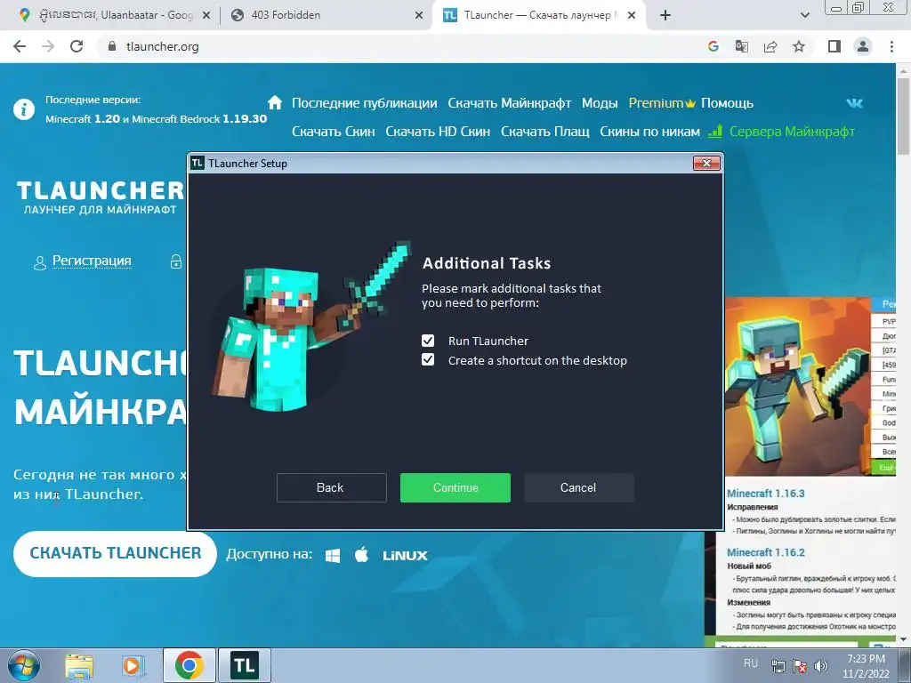911x683 pixels.
Task: Open the Minecraft 1.16.2 article link
Action: pyautogui.click(x=766, y=552)
